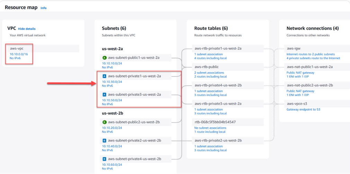This screenshot has width=350, height=174.
Task: Open 'Internet routes to 2 public subnets'
Action: pos(310,54)
